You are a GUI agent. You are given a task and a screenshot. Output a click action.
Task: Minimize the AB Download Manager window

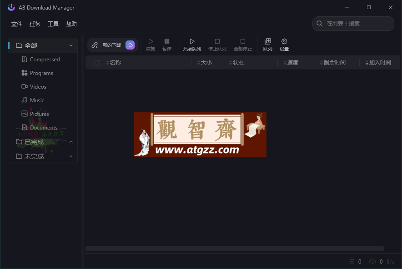(x=347, y=7)
